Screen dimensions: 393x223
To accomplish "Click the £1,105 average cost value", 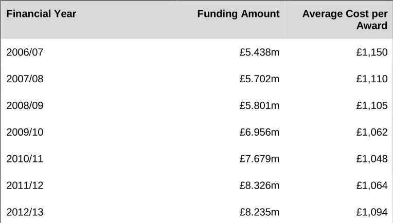I will (372, 106).
